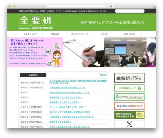This screenshot has height=138, width=163.
Task: Click the top bar organization description text
Action: [63, 11]
